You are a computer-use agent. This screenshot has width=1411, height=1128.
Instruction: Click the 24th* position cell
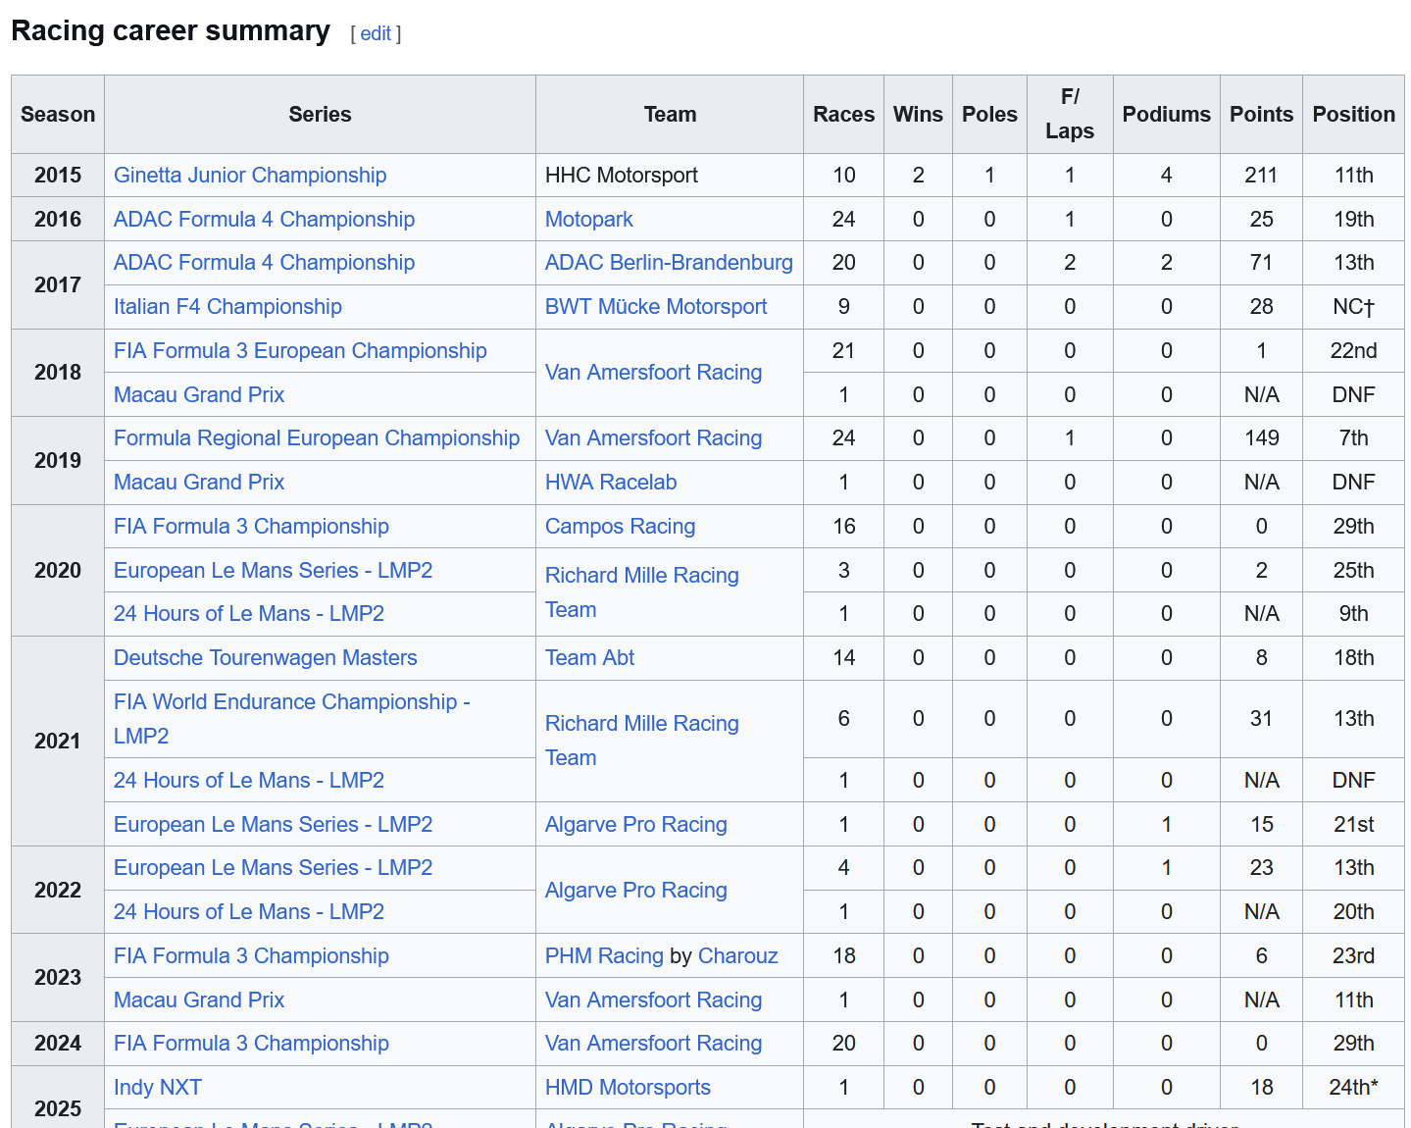click(x=1353, y=1087)
